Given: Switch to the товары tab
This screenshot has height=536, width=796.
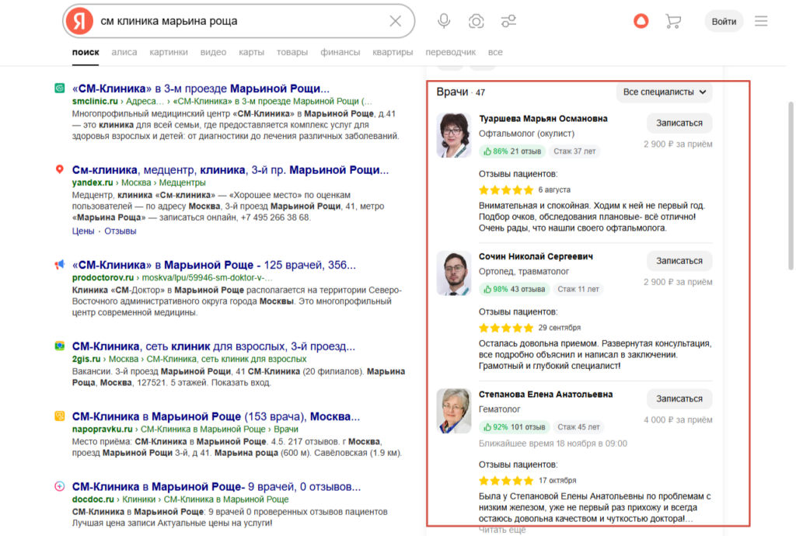Looking at the screenshot, I should point(292,52).
